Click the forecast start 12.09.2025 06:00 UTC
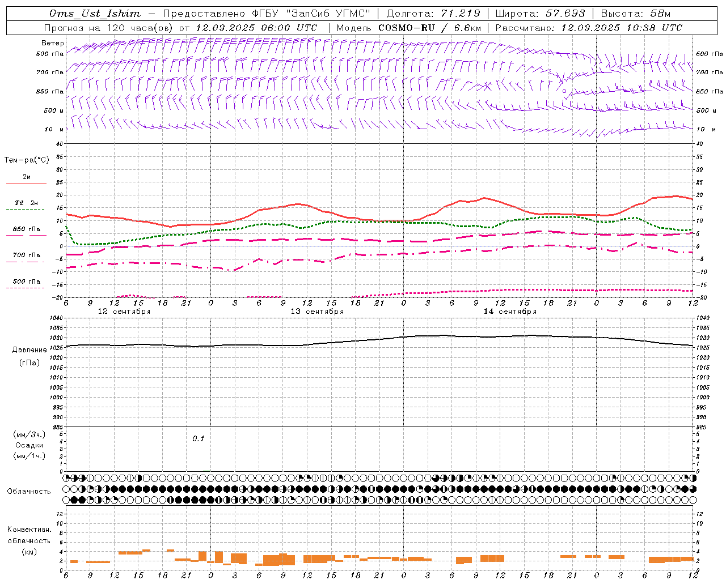 tap(256, 28)
